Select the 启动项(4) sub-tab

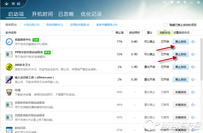pos(11,25)
